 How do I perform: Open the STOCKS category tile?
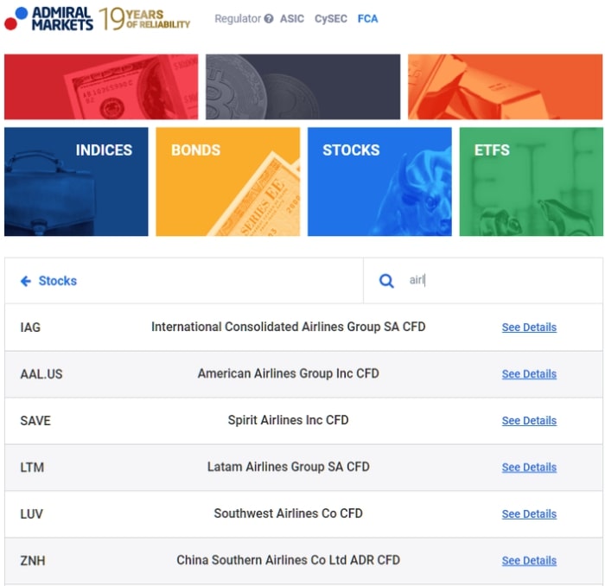point(379,182)
